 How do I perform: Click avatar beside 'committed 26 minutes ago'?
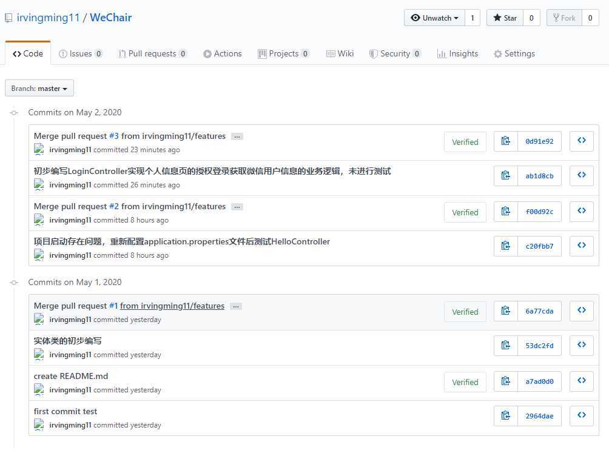[x=39, y=185]
